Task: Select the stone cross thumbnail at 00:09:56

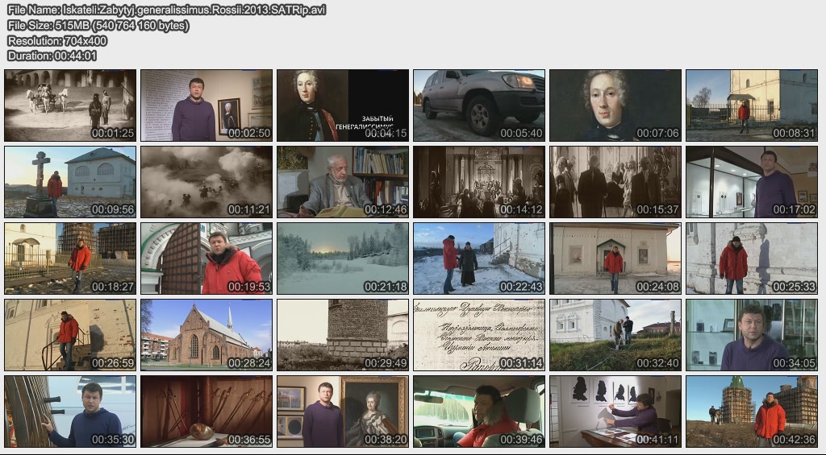Action: click(x=70, y=182)
